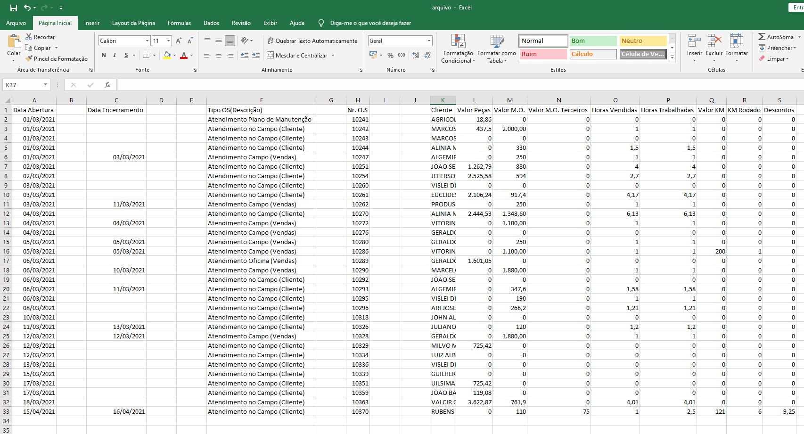This screenshot has width=804, height=434.
Task: Decrease font size with the smaller A icon
Action: click(x=190, y=41)
